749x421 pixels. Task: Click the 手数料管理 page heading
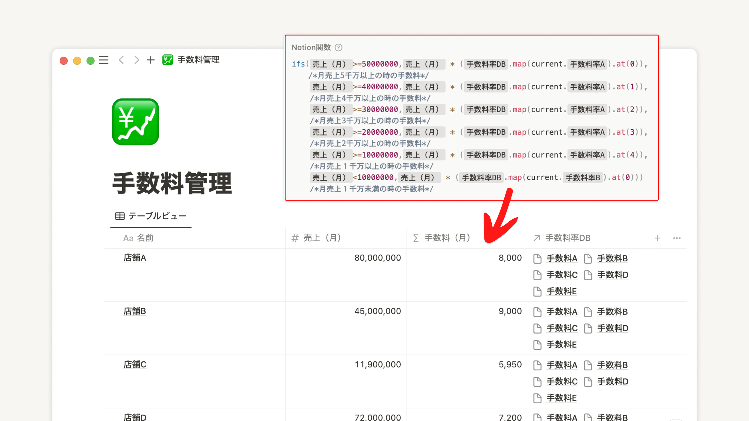coord(172,183)
